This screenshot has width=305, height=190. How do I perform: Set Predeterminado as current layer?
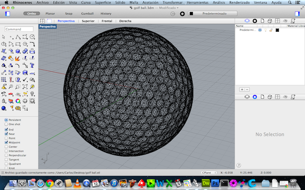click(260, 30)
